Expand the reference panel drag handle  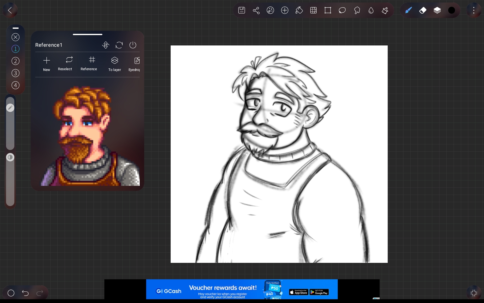[x=87, y=34]
